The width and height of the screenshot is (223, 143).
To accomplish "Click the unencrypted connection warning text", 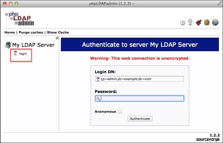I will tap(140, 58).
